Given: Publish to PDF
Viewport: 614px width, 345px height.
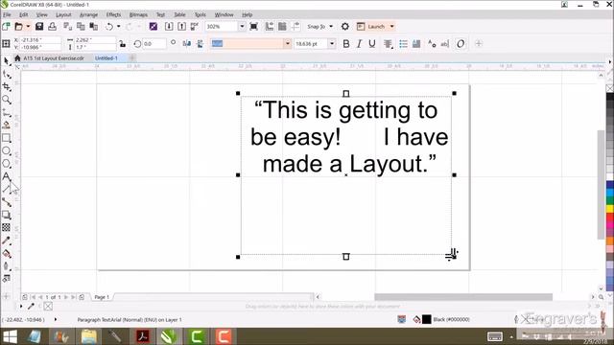Looking at the screenshot, I should (x=194, y=26).
